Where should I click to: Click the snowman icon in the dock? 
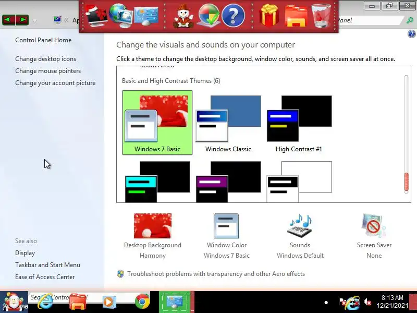[x=183, y=17]
